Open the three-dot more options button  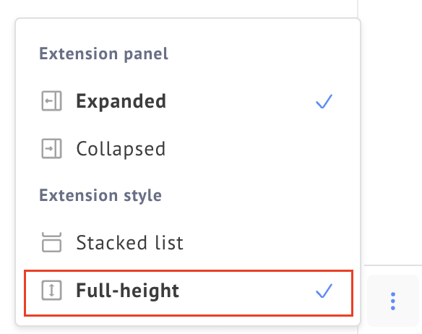pos(393,301)
